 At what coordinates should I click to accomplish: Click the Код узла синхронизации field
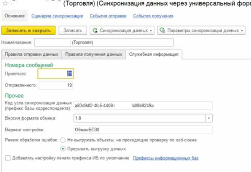click(143, 106)
